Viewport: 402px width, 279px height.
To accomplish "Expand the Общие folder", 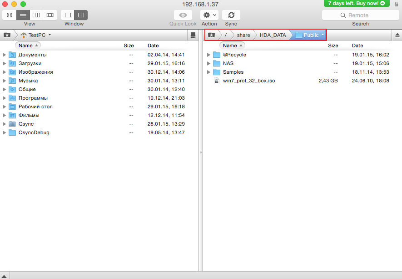I will point(4,89).
